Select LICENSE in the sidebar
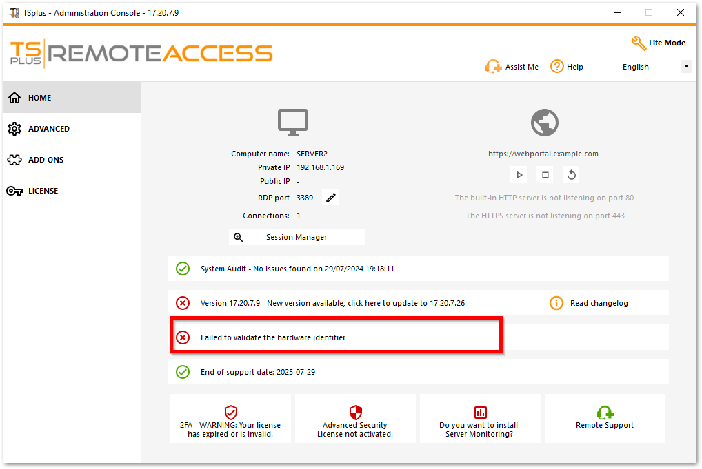The width and height of the screenshot is (702, 469). (x=44, y=191)
